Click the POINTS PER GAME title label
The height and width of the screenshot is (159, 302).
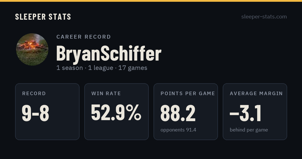(188, 94)
